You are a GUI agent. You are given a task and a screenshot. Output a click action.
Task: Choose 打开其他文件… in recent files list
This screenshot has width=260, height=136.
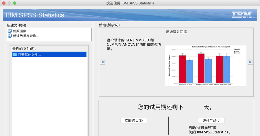tap(30, 55)
